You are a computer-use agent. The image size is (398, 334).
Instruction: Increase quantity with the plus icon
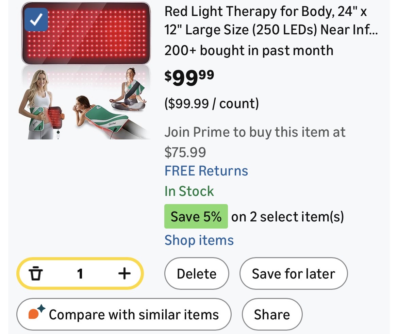(x=124, y=273)
